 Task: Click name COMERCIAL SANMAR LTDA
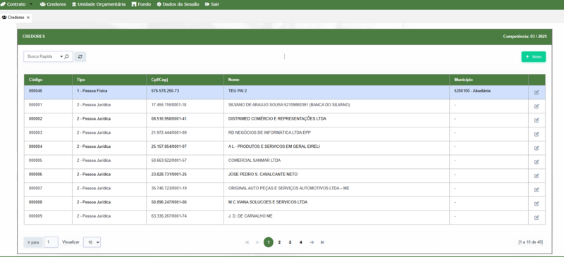pos(255,161)
